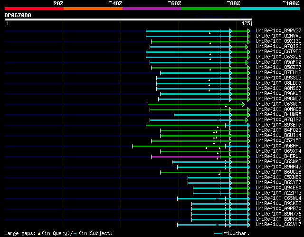Image resolution: width=304 pixels, height=237 pixels.
Task: Click the UniRef100_B4UW95 entry
Action: coord(278,114)
